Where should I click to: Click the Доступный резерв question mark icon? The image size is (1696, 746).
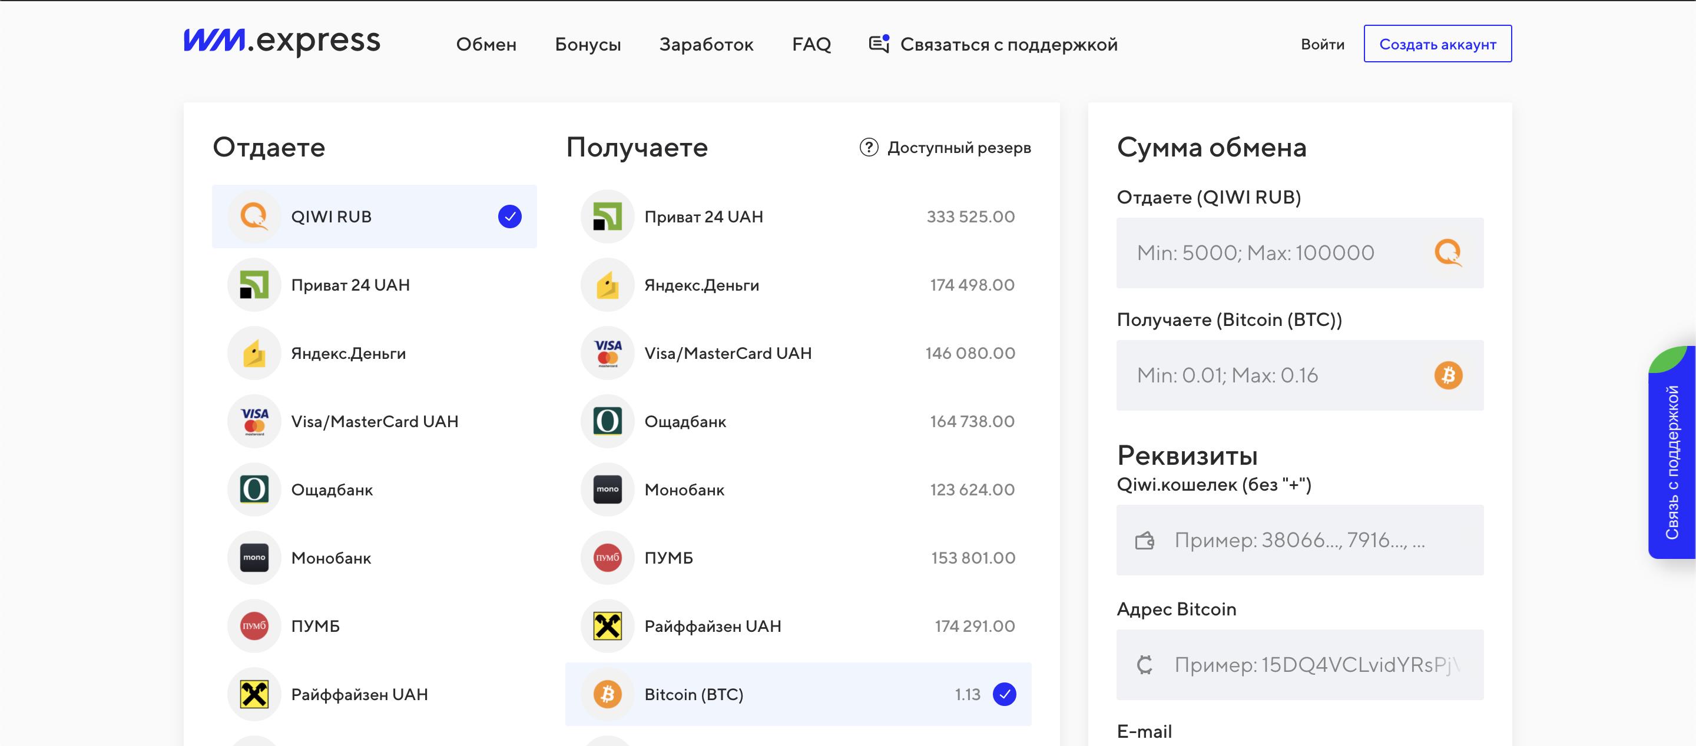pyautogui.click(x=869, y=147)
